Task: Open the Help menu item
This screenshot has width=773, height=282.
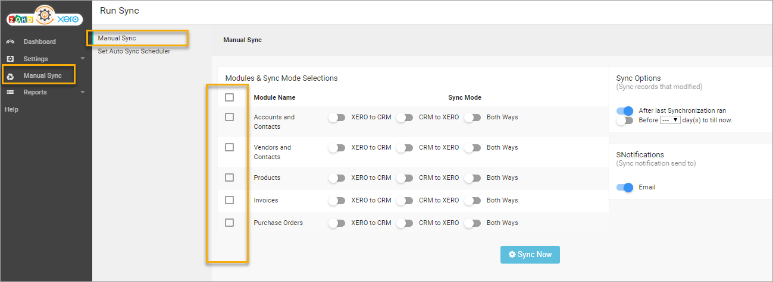Action: coord(11,109)
